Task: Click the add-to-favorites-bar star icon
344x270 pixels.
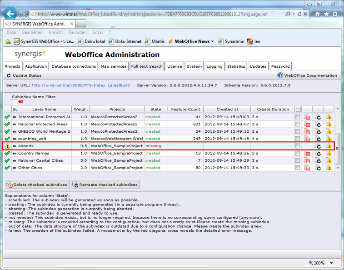Action: coord(8,41)
